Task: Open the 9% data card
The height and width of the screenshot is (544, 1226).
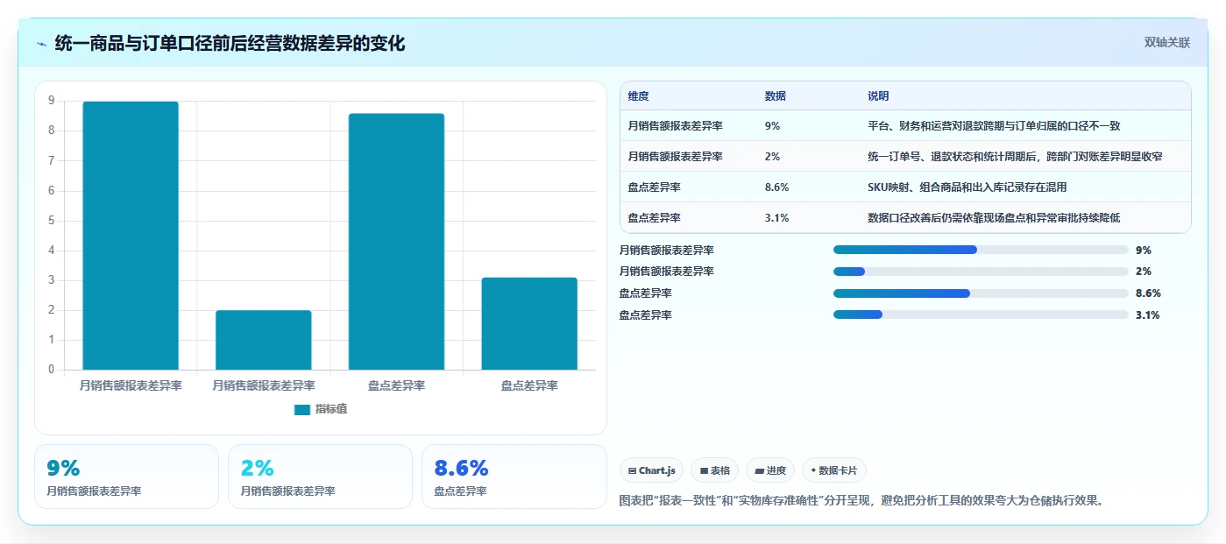Action: tap(126, 477)
